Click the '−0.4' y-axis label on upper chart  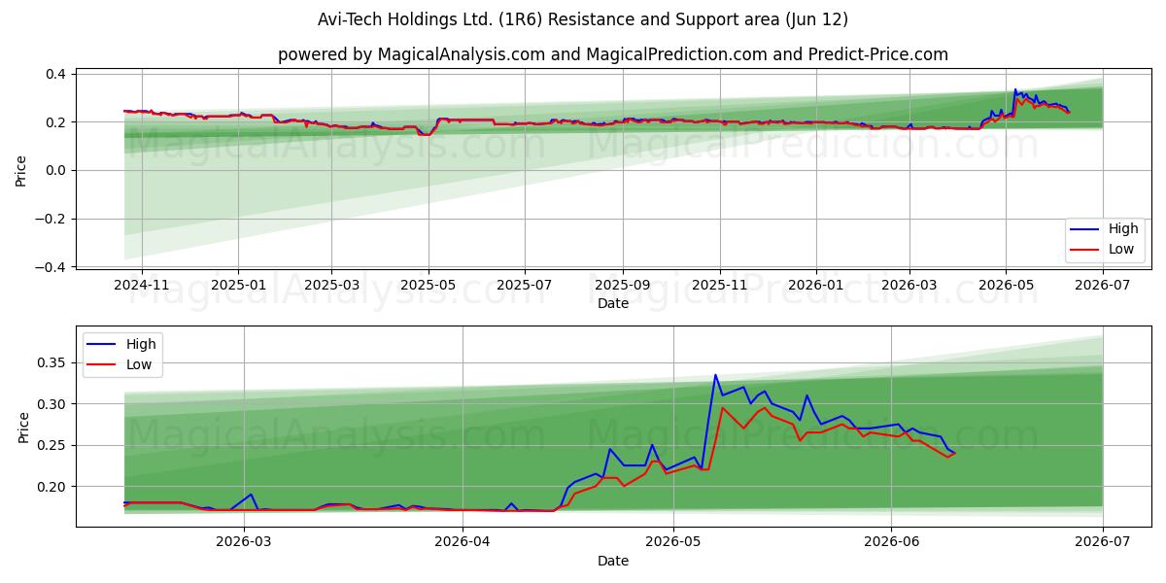(x=51, y=266)
